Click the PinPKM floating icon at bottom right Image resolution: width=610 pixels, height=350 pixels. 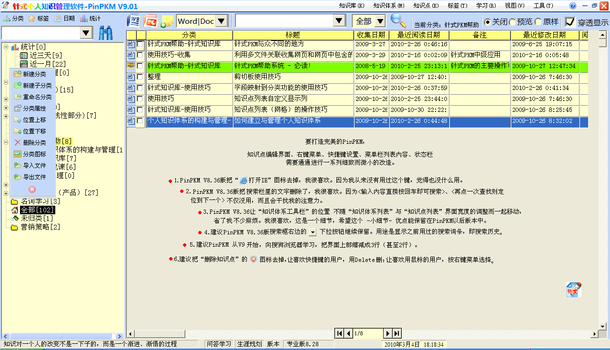[x=573, y=290]
